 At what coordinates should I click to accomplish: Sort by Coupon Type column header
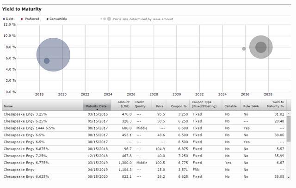pyautogui.click(x=205, y=105)
